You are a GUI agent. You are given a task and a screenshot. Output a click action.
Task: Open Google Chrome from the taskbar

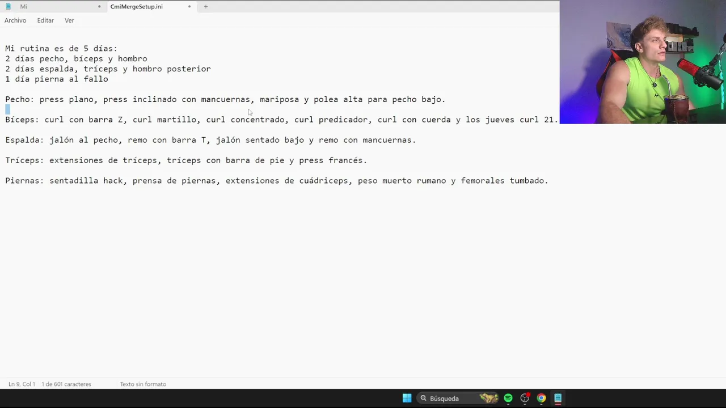[541, 398]
